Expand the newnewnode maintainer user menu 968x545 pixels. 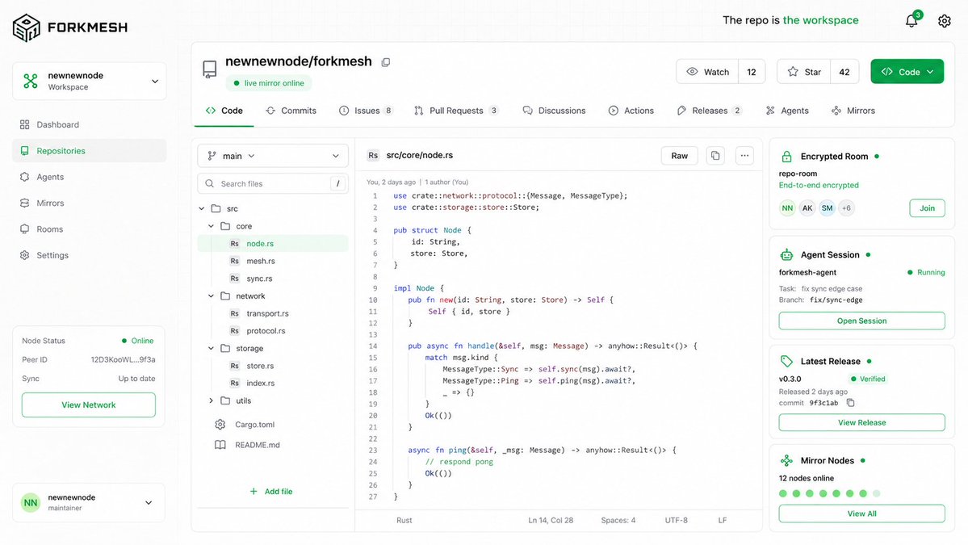coord(89,503)
